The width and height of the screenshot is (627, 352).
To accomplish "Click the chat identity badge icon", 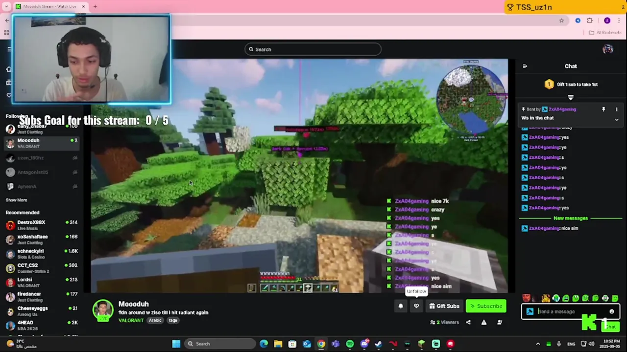I will [530, 311].
